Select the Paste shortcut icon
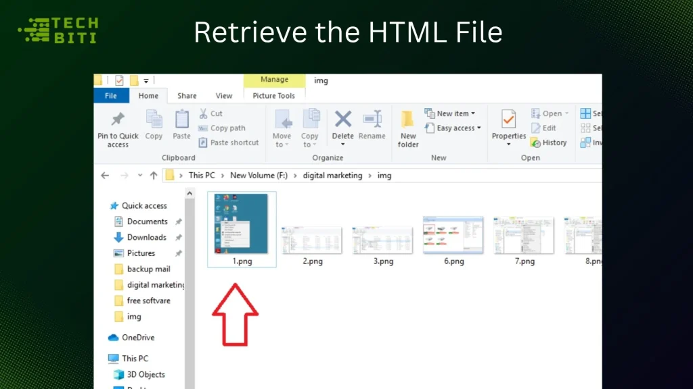 pos(229,142)
